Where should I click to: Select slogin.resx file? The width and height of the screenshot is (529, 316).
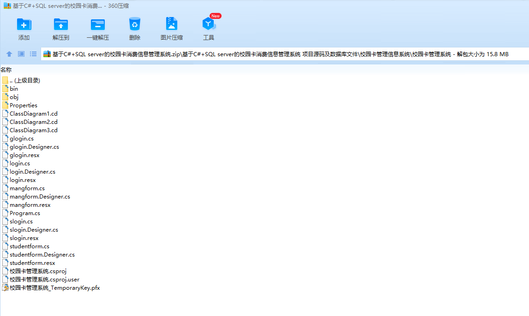[20, 238]
